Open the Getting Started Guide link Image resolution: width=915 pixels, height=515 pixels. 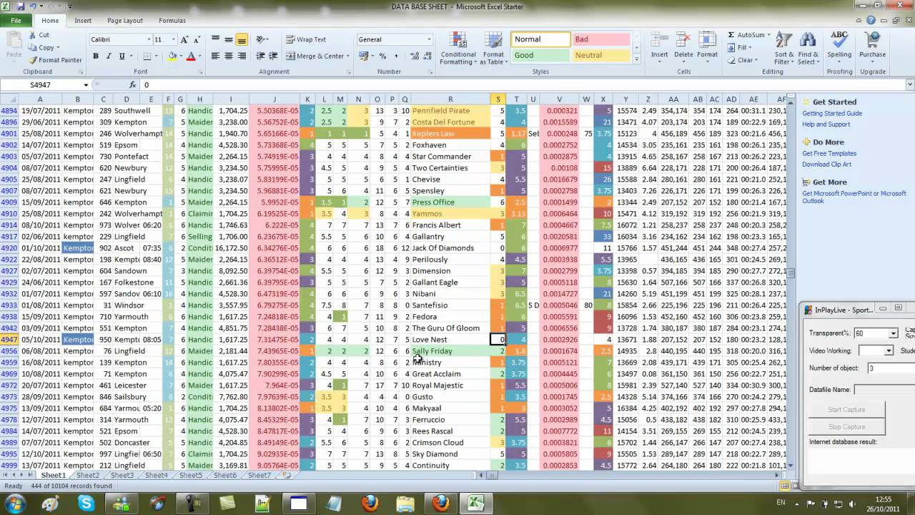pos(832,114)
